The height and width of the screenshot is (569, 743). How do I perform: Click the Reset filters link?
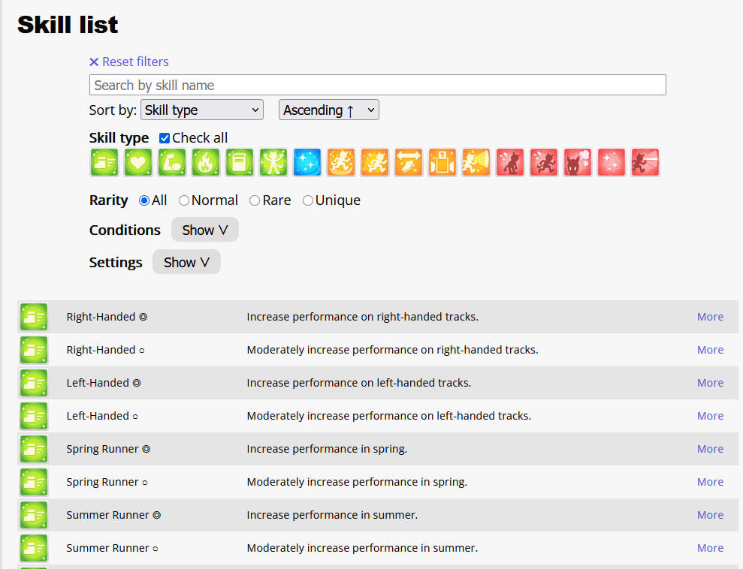pyautogui.click(x=129, y=62)
